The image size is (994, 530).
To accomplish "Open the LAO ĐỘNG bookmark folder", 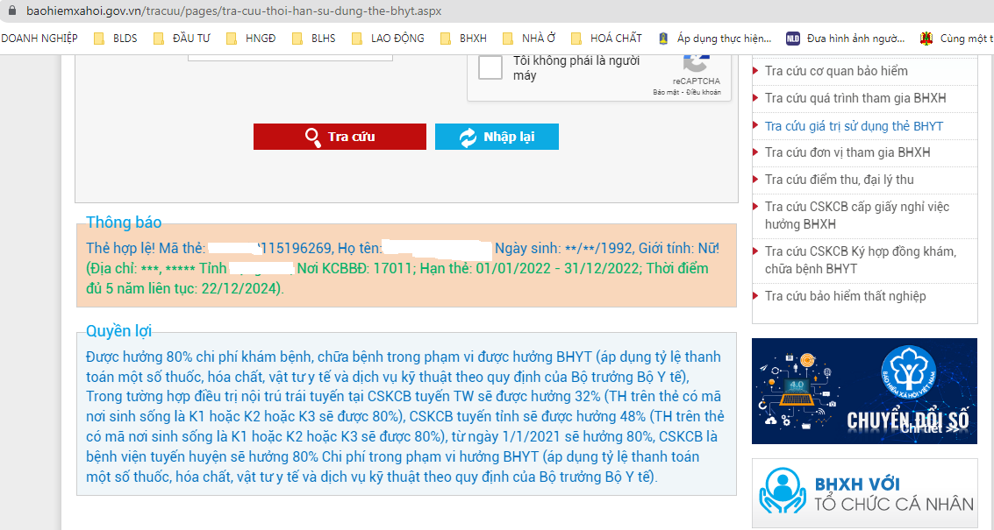I will click(387, 38).
